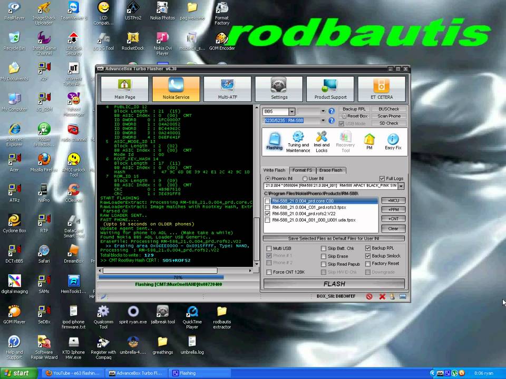
Task: Open the Settings gear section
Action: coord(279,88)
